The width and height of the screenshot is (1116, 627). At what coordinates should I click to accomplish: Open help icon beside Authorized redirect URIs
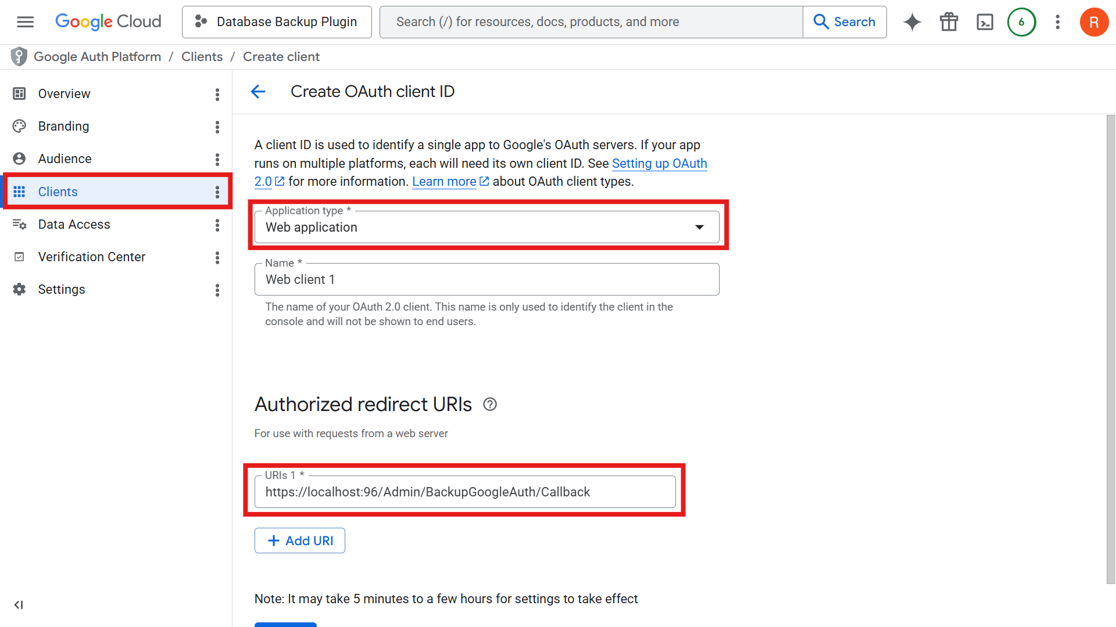490,405
